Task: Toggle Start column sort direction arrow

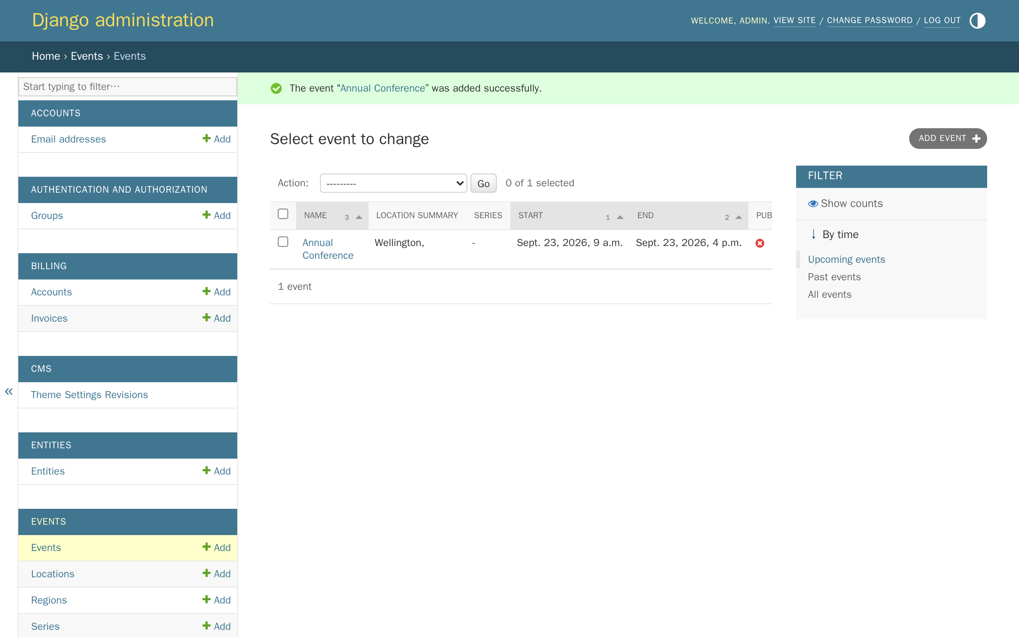Action: 620,217
